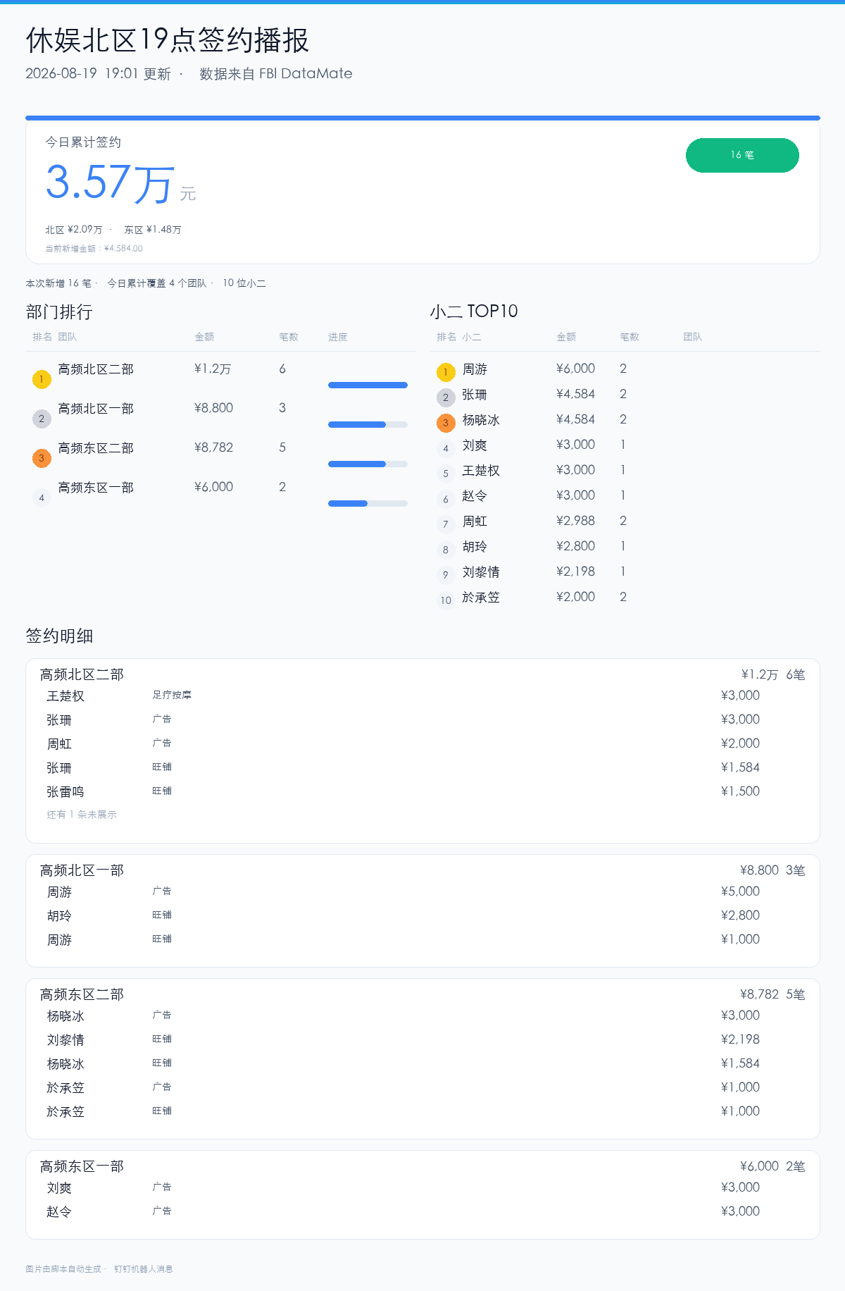Viewport: 845px width, 1291px height.
Task: Click the 笔数 column header in 小二 TOP10
Action: pyautogui.click(x=630, y=337)
